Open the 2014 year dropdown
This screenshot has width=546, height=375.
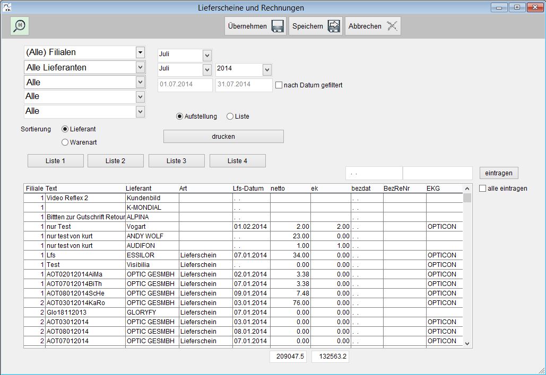[266, 70]
